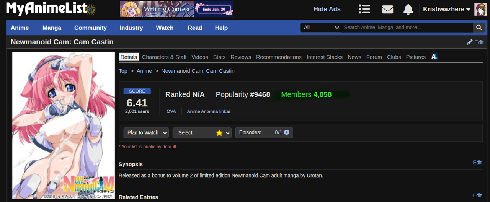Viewport: 490px width, 202px height.
Task: Open the score Select dropdown
Action: 202,132
